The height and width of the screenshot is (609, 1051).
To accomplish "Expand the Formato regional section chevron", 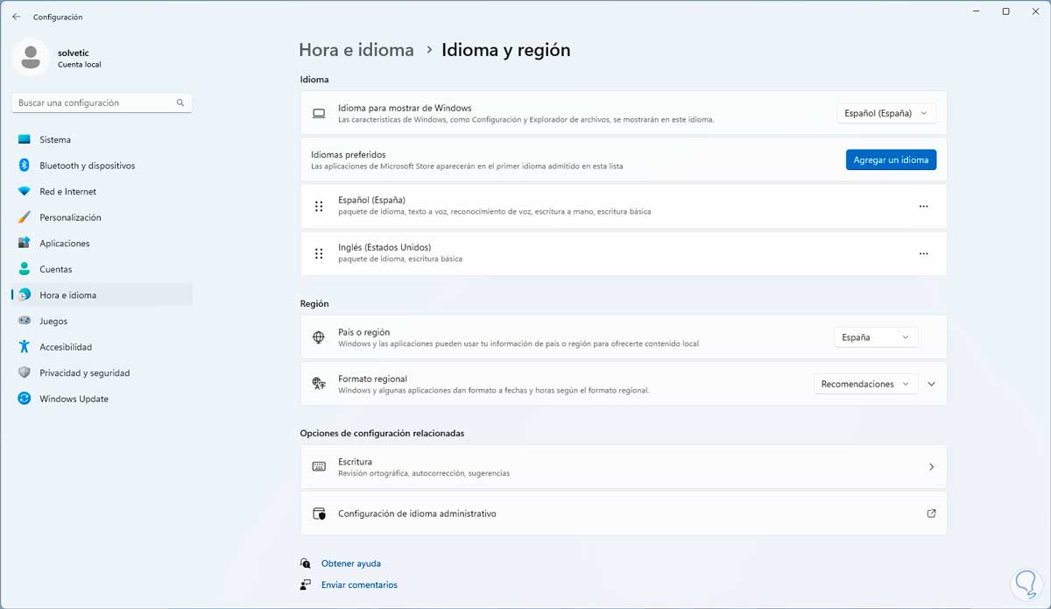I will [931, 384].
